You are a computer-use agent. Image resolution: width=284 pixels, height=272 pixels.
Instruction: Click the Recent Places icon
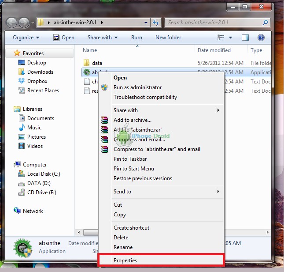(x=22, y=90)
